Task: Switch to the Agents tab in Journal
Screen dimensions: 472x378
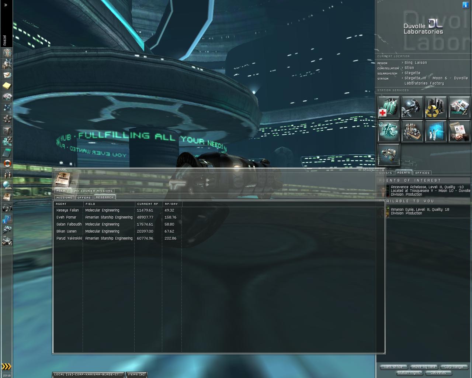Action: coord(63,191)
